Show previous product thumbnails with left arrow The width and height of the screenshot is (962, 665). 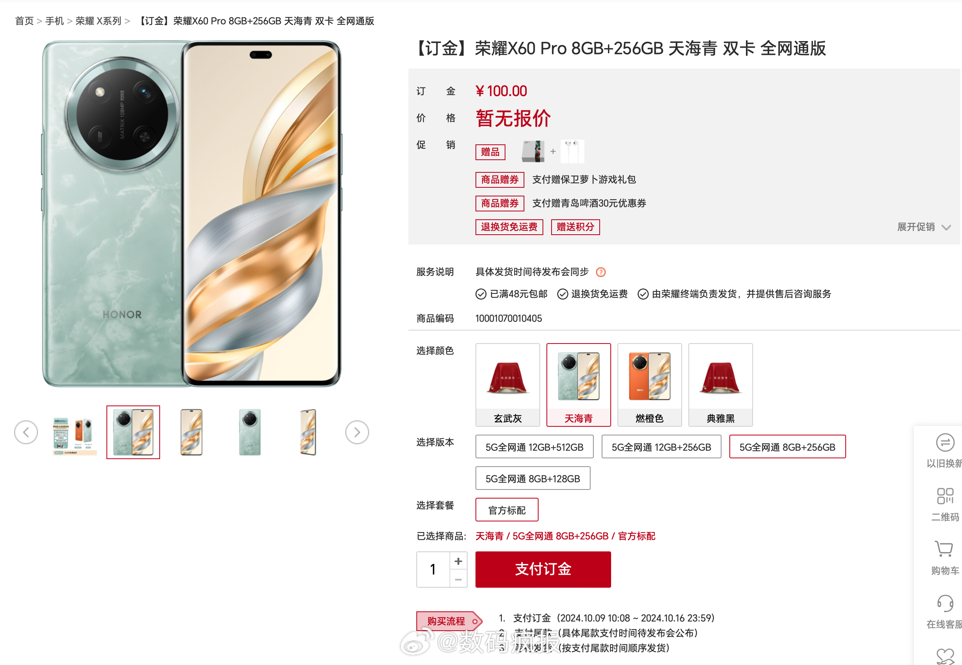point(26,432)
